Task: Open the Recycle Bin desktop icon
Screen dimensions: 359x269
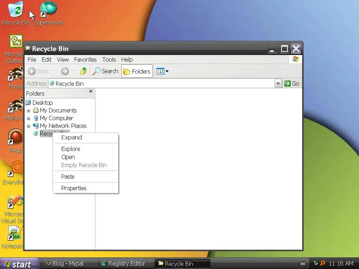Action: [15, 13]
